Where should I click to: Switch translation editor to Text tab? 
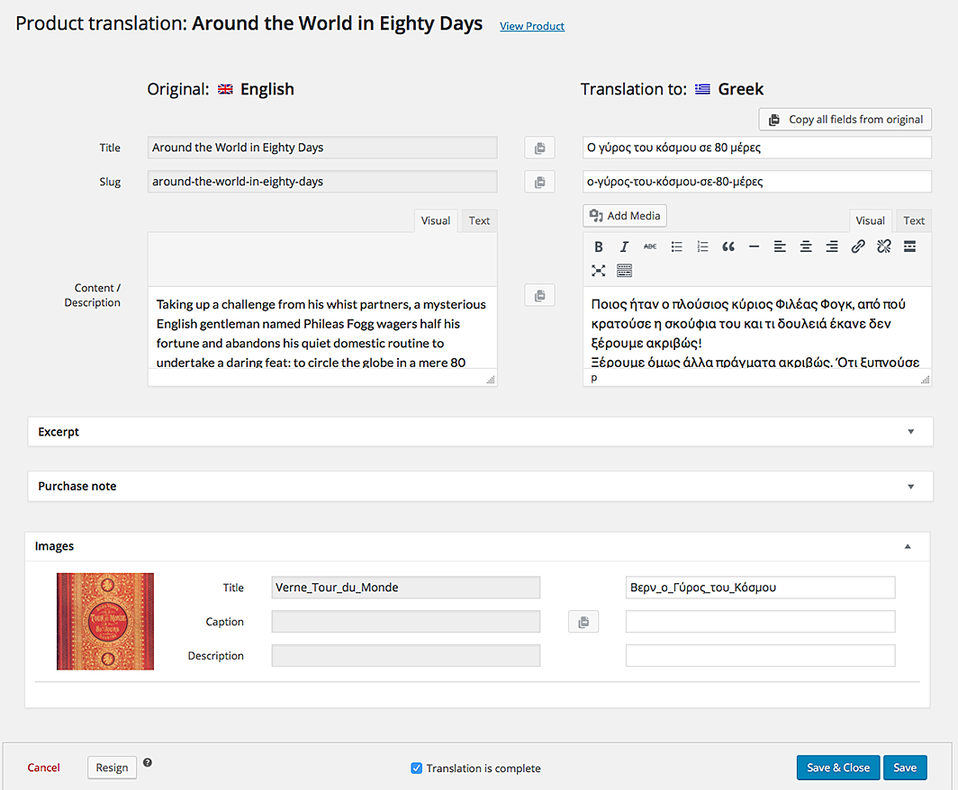coord(914,220)
